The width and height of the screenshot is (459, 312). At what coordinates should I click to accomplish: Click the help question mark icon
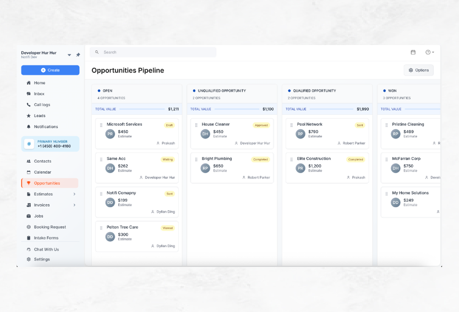428,52
